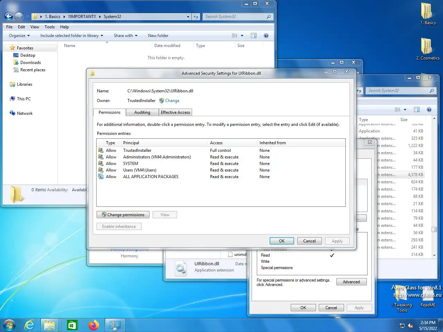The image size is (443, 332).
Task: Open the Store icon on taskbar
Action: 72,325
